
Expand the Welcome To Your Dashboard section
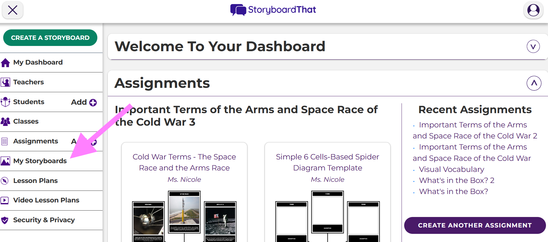(533, 47)
